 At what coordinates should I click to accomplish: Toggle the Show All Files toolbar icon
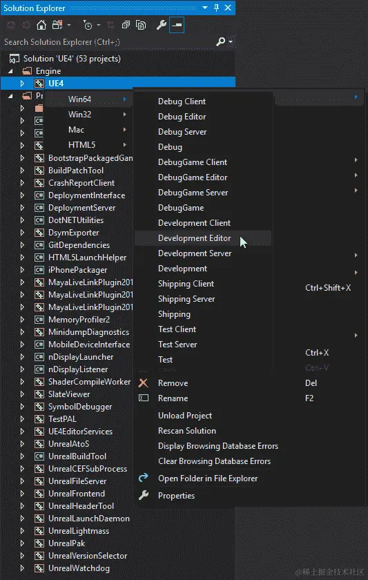point(141,25)
